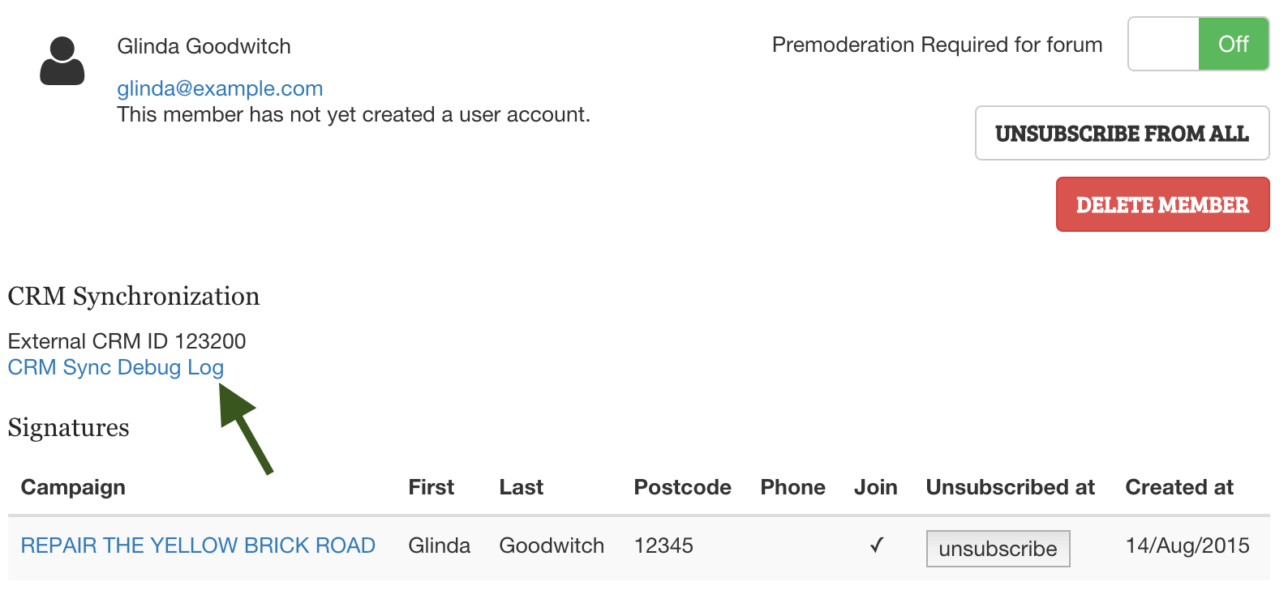Toggle the Premoderation Required switch
The image size is (1288, 616).
(x=1198, y=44)
